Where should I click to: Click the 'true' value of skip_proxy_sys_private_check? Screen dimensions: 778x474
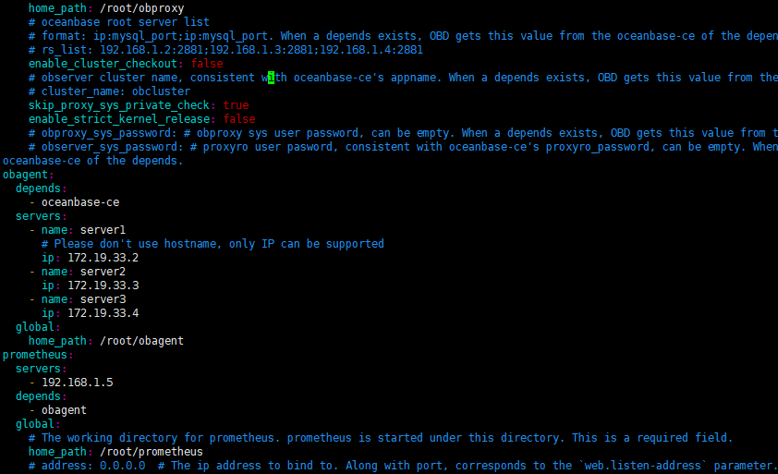click(237, 105)
